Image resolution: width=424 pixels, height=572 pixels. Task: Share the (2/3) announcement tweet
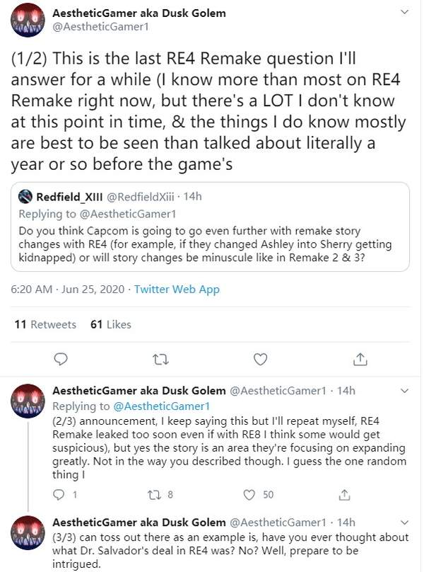[344, 494]
